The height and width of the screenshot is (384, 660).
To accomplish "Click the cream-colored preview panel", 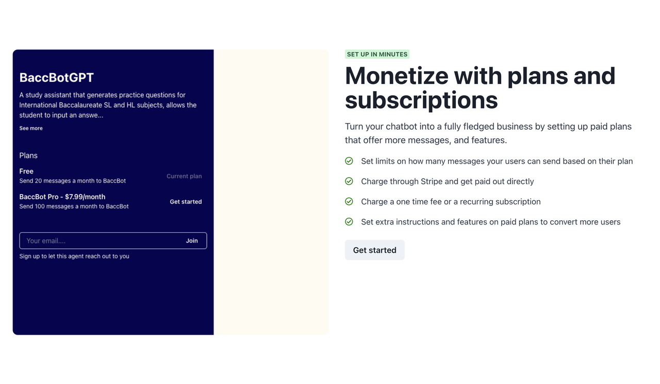I will click(x=271, y=192).
